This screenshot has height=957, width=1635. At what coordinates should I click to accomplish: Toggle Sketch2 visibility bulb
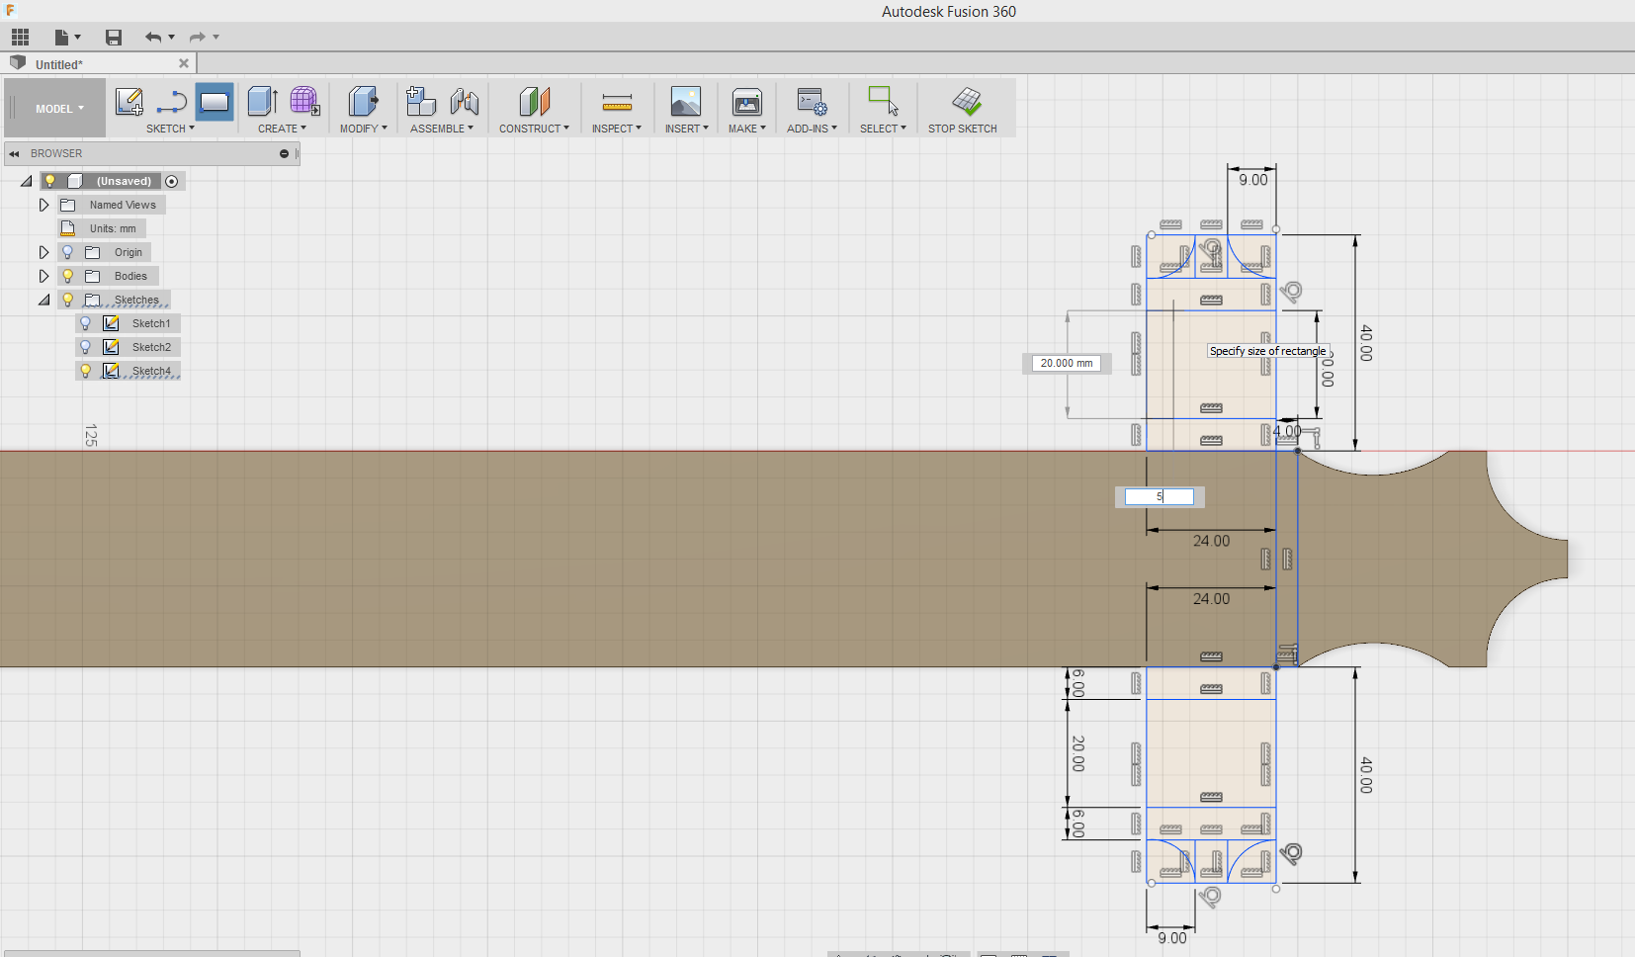pyautogui.click(x=85, y=347)
